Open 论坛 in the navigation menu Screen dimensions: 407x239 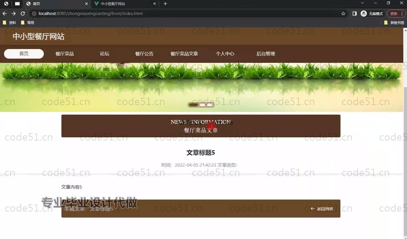(104, 54)
